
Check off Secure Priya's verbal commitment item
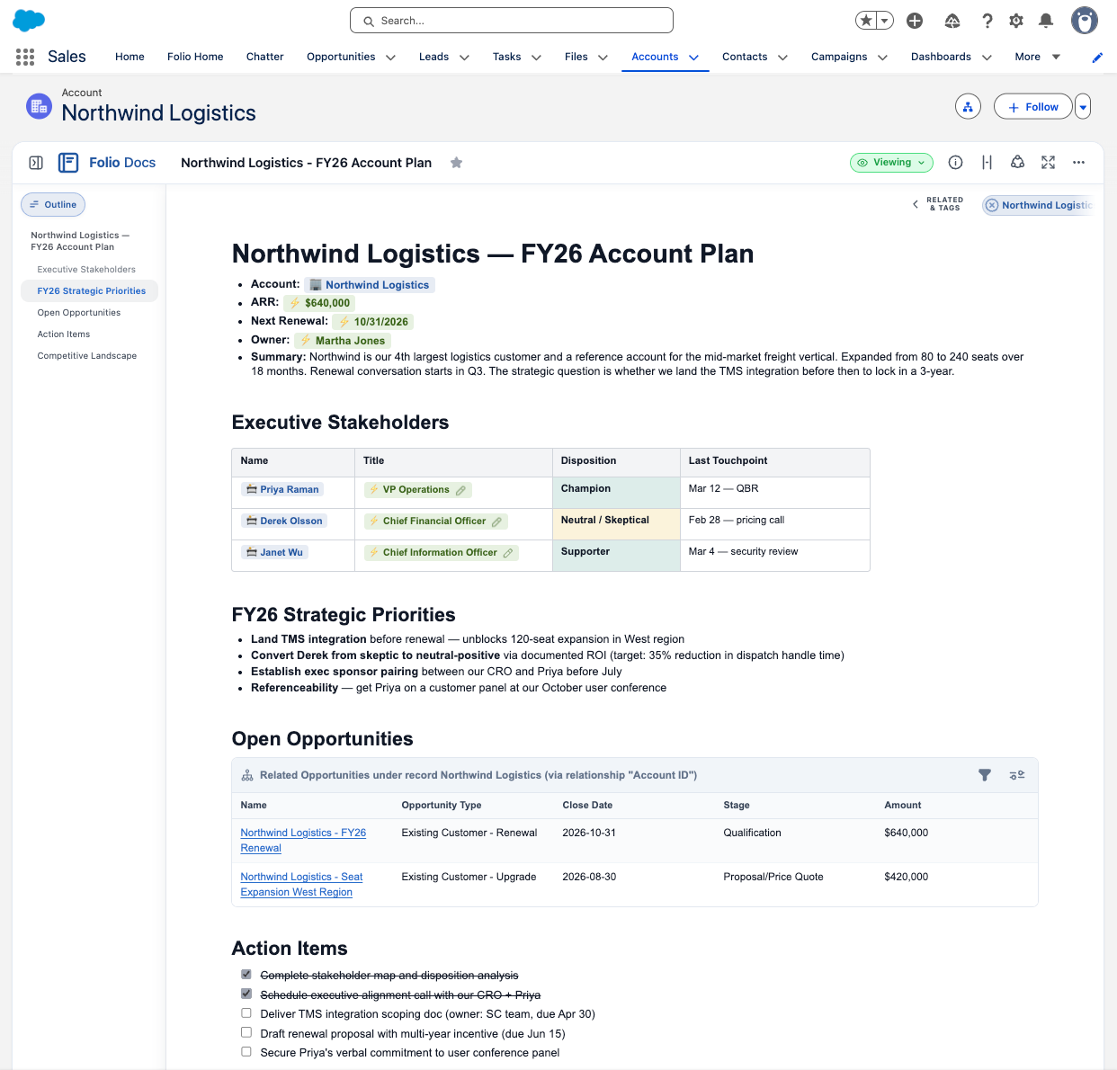246,1051
